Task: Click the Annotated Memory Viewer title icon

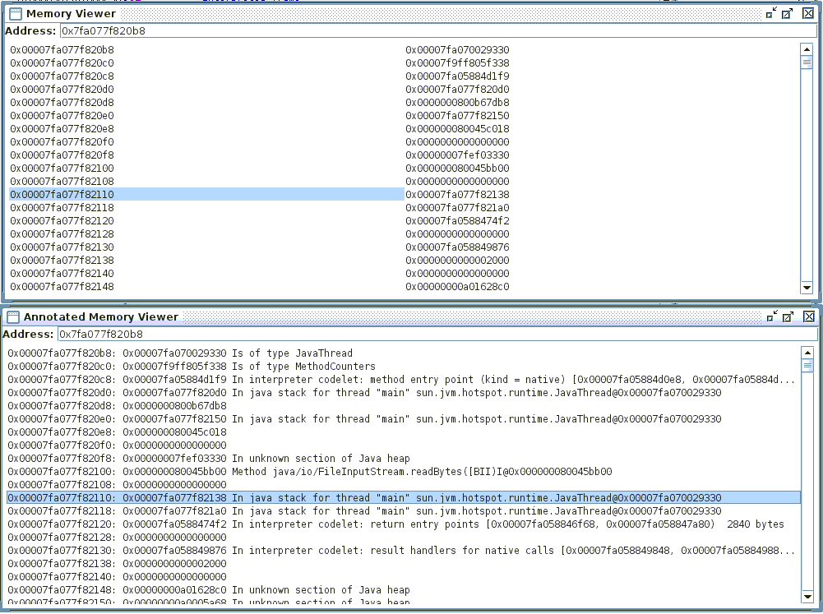Action: tap(12, 316)
